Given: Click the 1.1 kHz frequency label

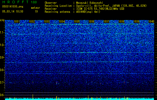Looking at the screenshot, I should (x=2, y=32).
